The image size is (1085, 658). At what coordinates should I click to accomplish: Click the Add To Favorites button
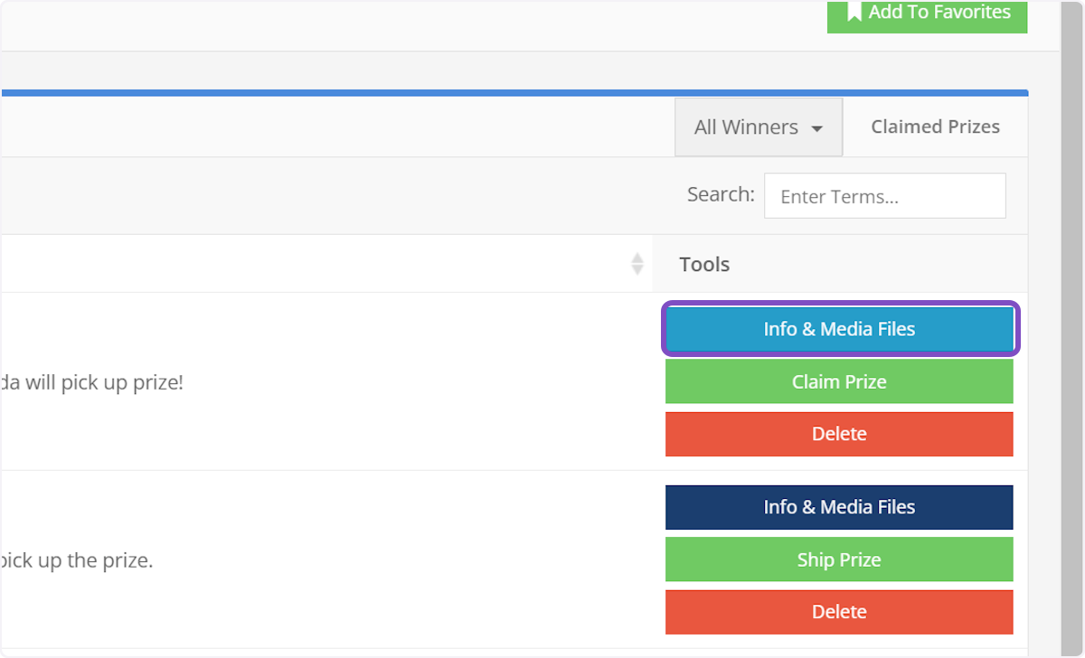(927, 13)
